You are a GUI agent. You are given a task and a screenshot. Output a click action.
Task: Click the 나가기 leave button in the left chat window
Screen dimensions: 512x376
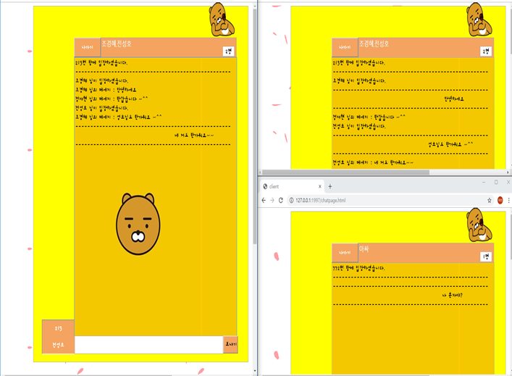[x=88, y=48]
